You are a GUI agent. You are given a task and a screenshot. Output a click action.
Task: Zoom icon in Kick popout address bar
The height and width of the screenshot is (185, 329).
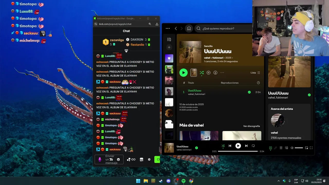point(150,24)
